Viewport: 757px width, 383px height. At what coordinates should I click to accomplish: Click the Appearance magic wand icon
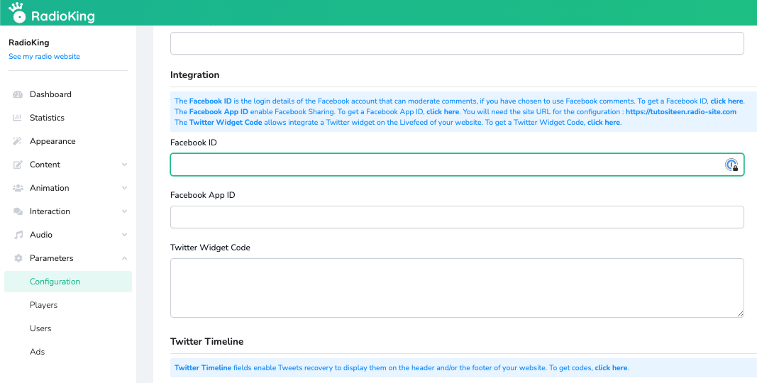pyautogui.click(x=17, y=141)
